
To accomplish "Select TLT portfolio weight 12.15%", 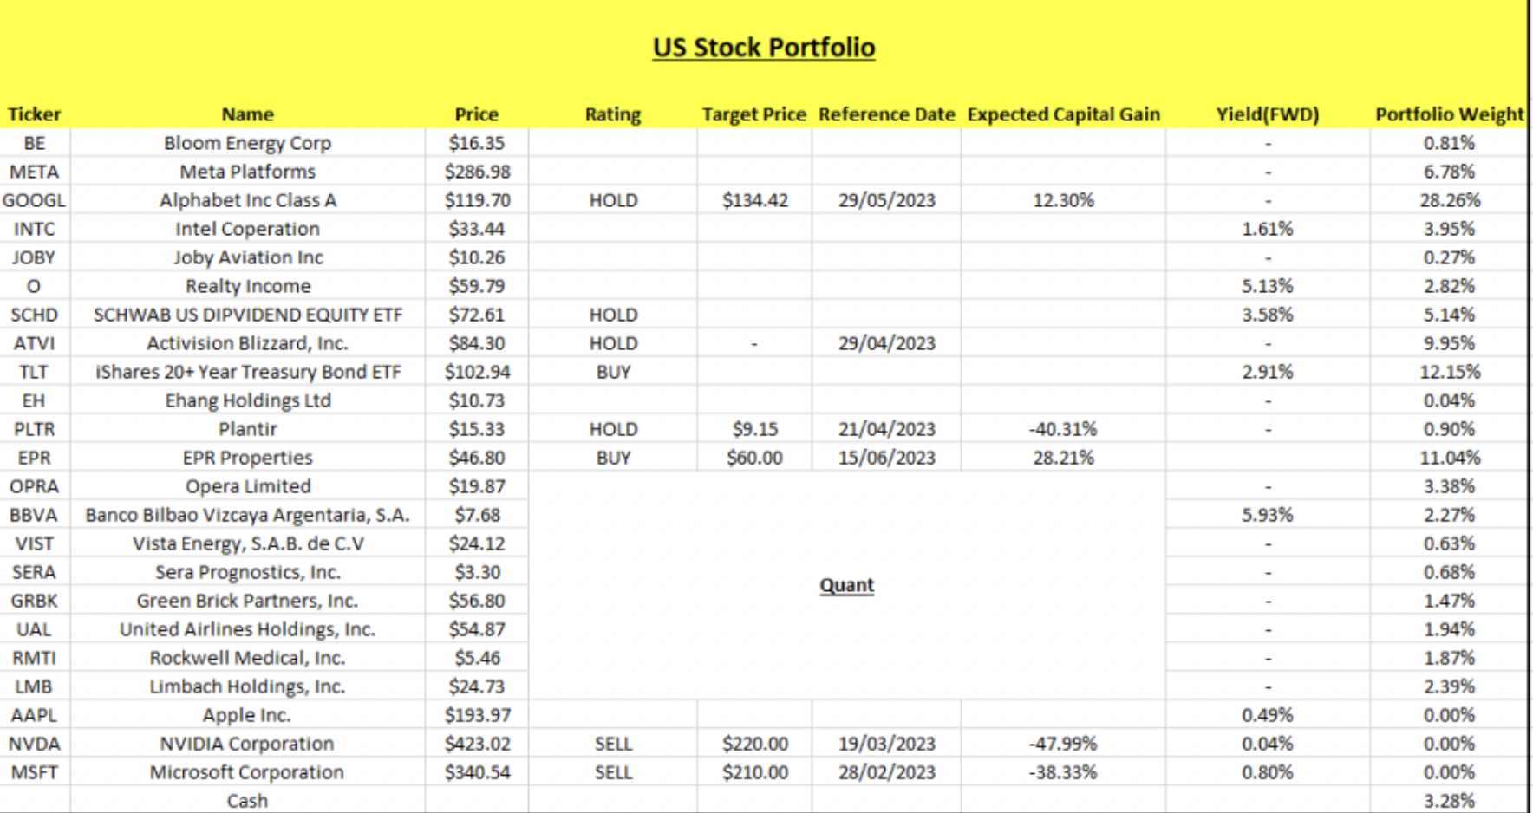I will pos(1449,372).
